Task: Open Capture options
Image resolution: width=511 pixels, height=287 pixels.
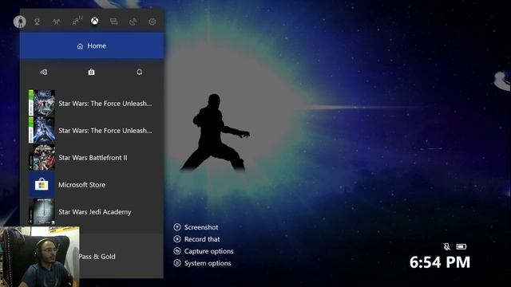Action: click(x=204, y=251)
